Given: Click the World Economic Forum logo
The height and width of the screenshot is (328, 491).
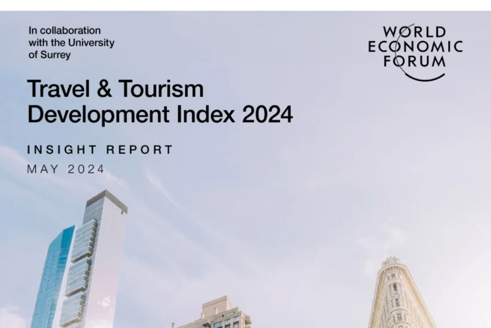Looking at the screenshot, I should [415, 52].
